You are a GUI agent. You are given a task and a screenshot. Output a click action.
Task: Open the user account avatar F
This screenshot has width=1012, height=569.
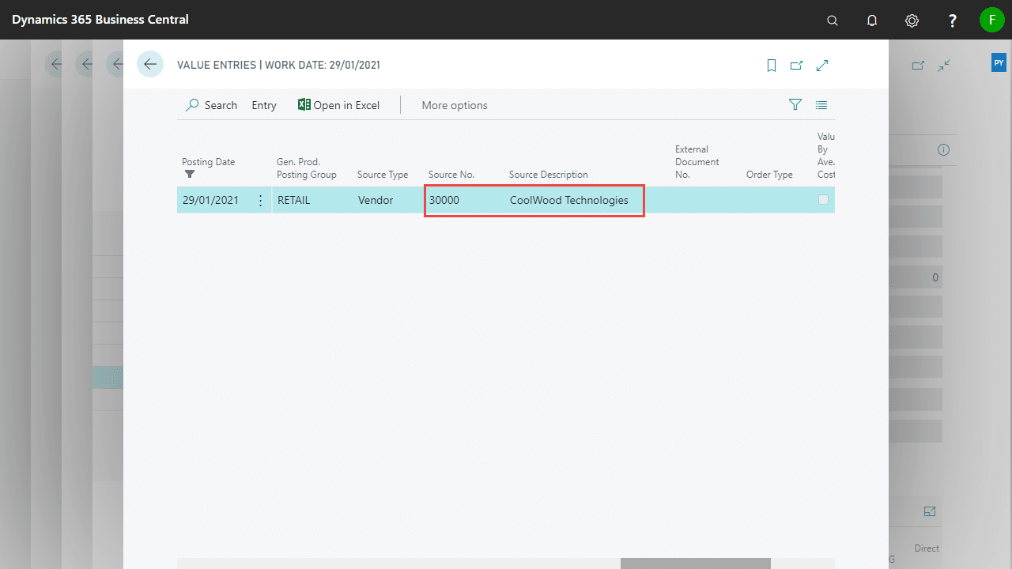991,20
